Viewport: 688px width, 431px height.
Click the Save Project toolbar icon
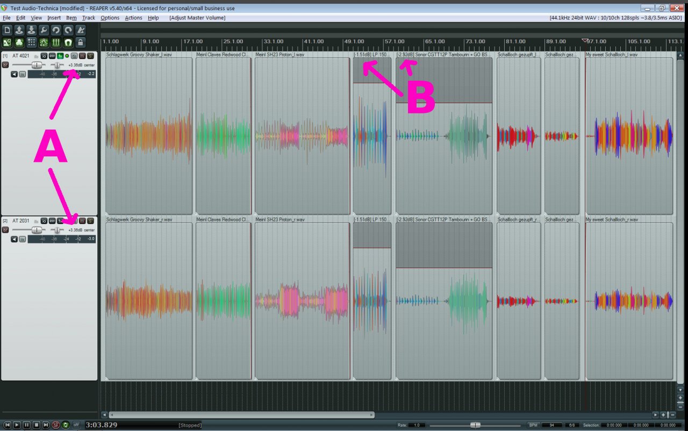coord(32,30)
